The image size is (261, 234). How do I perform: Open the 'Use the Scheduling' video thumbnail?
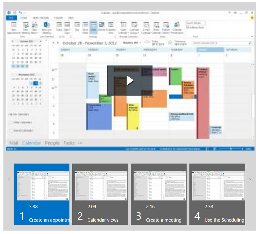pyautogui.click(x=217, y=194)
